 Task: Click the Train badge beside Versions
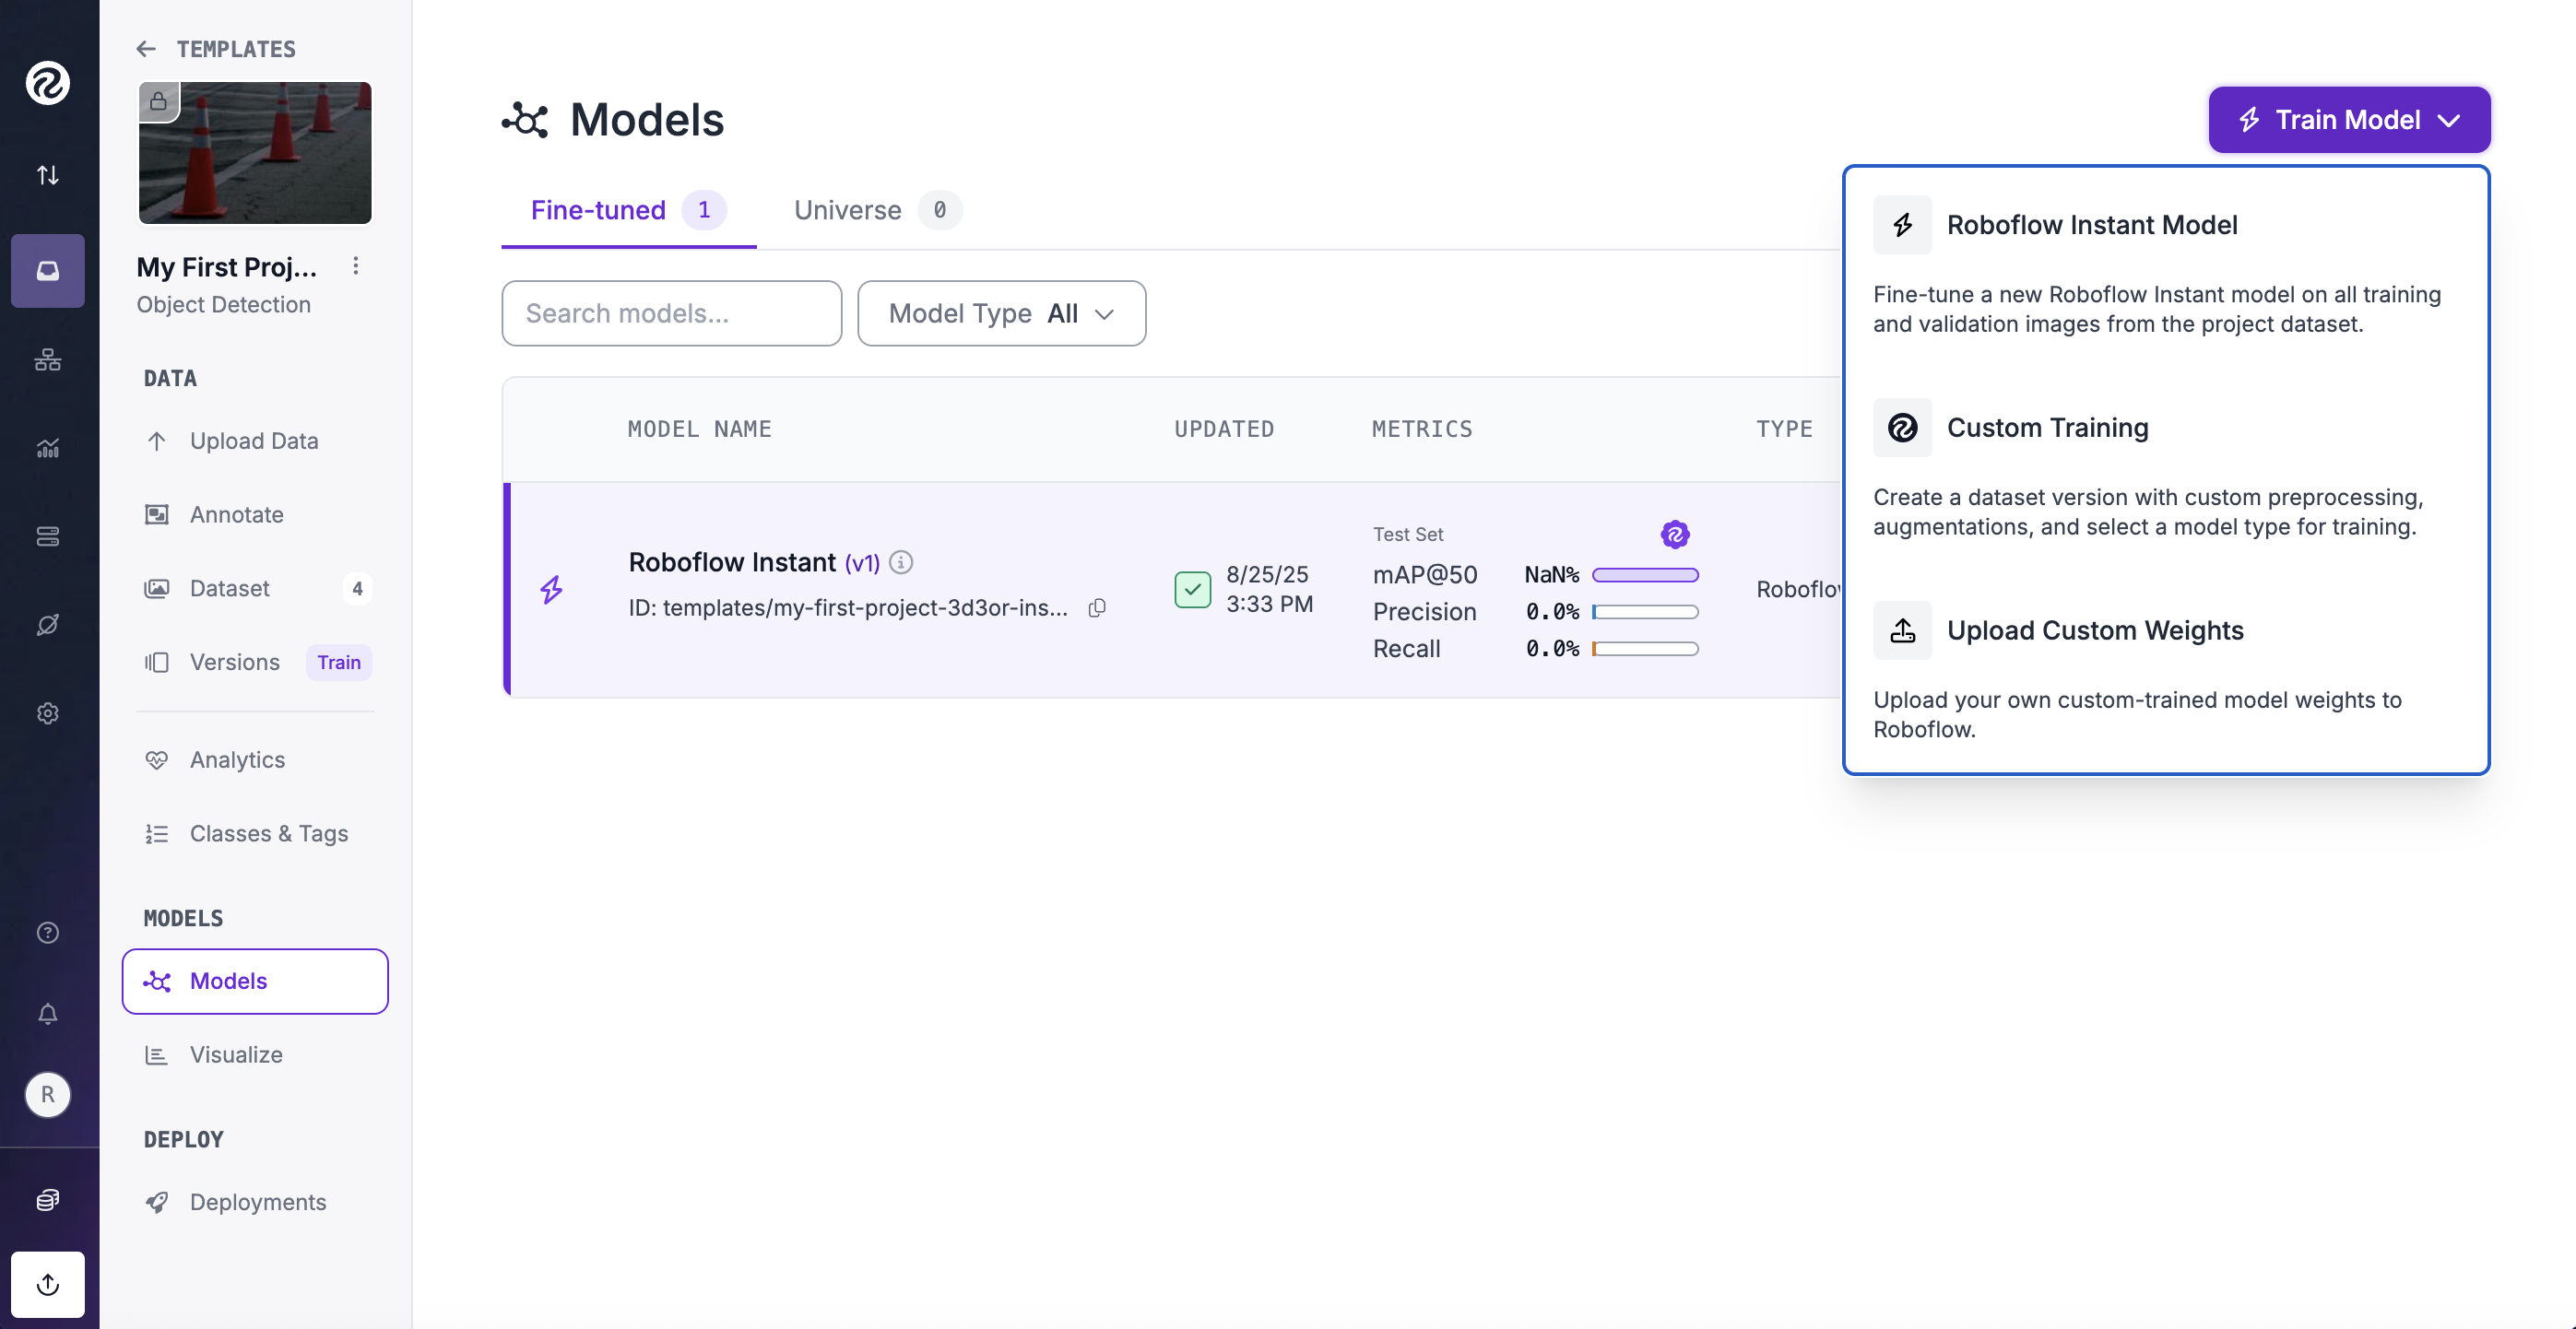click(x=338, y=662)
